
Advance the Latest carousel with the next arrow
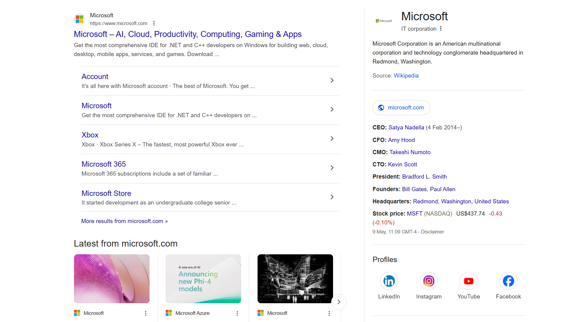click(339, 302)
